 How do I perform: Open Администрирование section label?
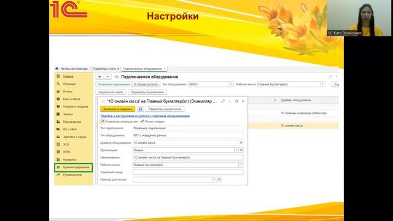pyautogui.click(x=76, y=167)
